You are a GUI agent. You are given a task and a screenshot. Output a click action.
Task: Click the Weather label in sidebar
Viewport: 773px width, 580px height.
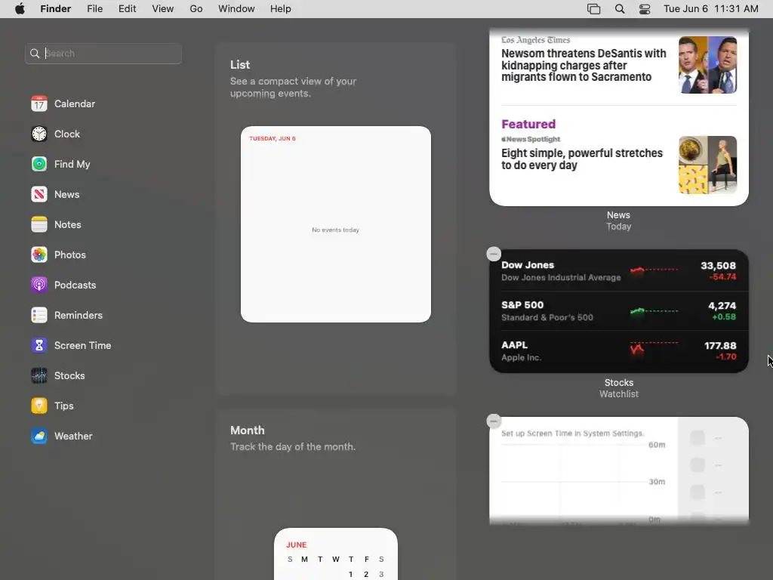pyautogui.click(x=73, y=436)
